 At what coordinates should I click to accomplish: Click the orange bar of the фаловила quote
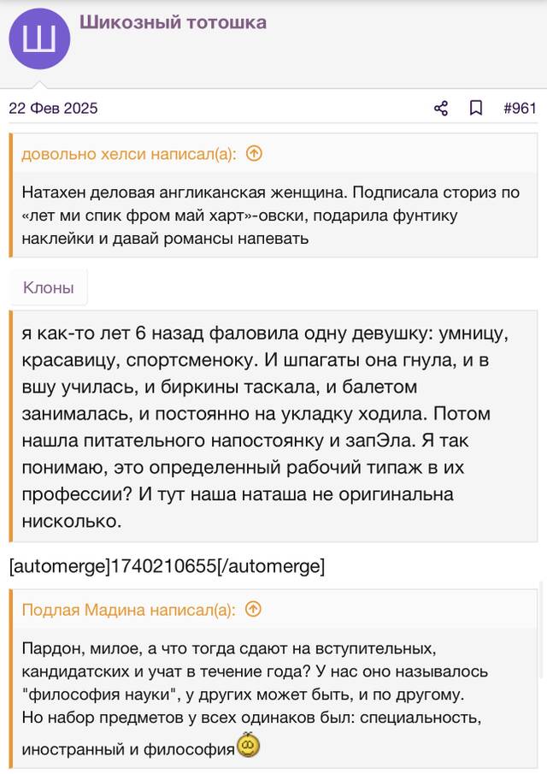pyautogui.click(x=11, y=427)
